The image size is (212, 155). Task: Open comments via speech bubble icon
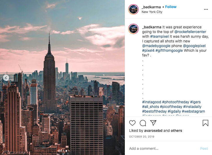click(x=143, y=123)
